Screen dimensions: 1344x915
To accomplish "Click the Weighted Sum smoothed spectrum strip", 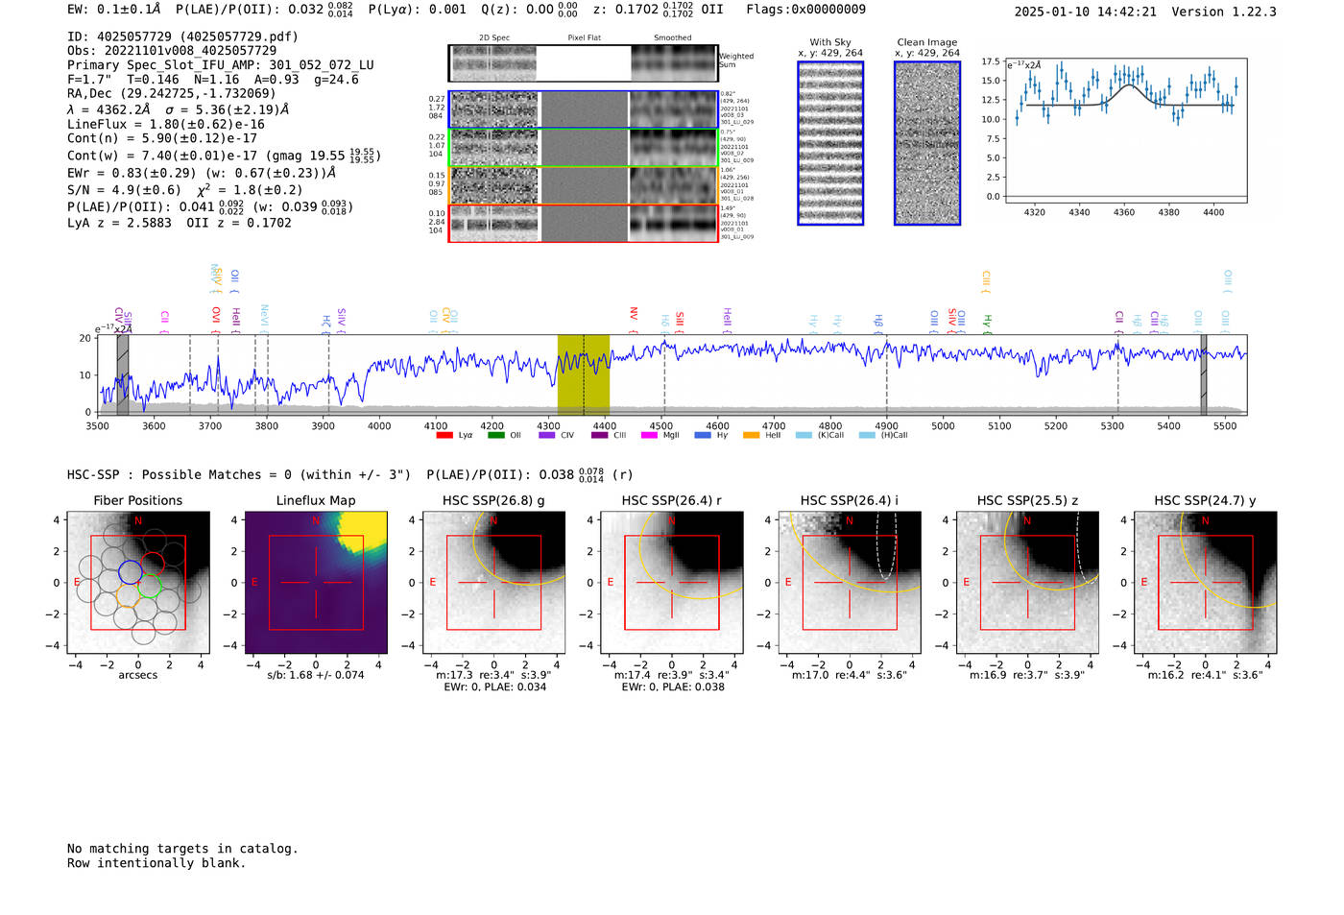I will [x=674, y=63].
